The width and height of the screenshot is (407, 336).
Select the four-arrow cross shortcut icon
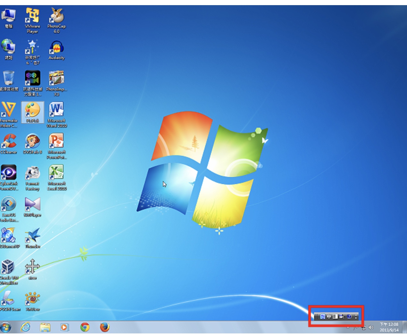(x=32, y=269)
